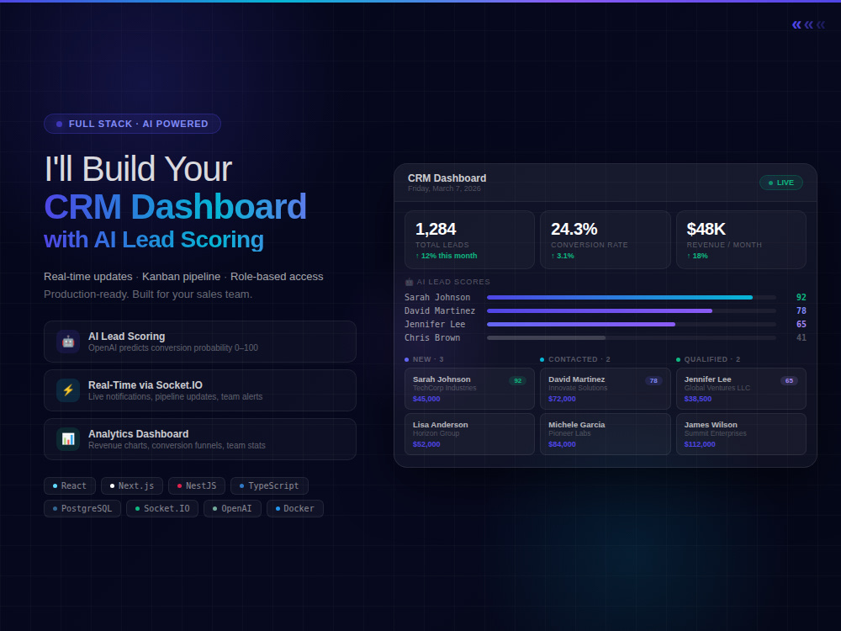Click the 78 score badge on David's card

pos(653,380)
